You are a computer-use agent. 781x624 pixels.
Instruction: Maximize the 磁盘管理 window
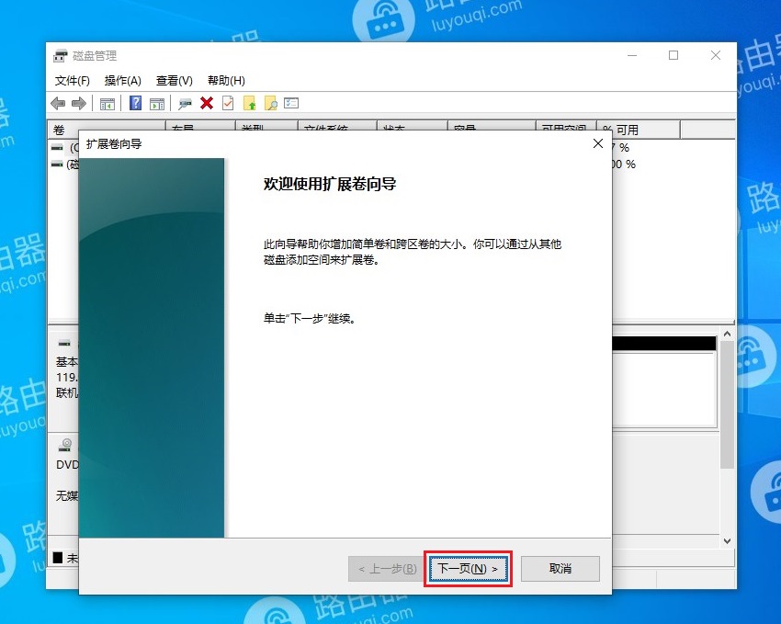[673, 55]
